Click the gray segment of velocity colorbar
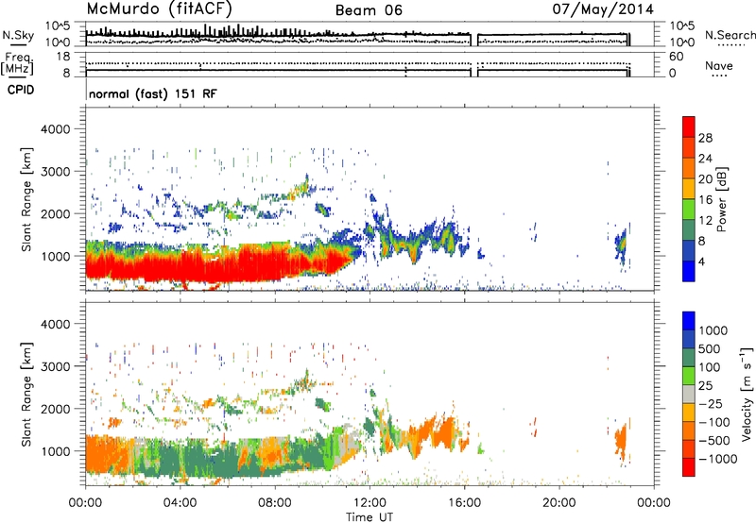This screenshot has height=523, width=756. (689, 394)
